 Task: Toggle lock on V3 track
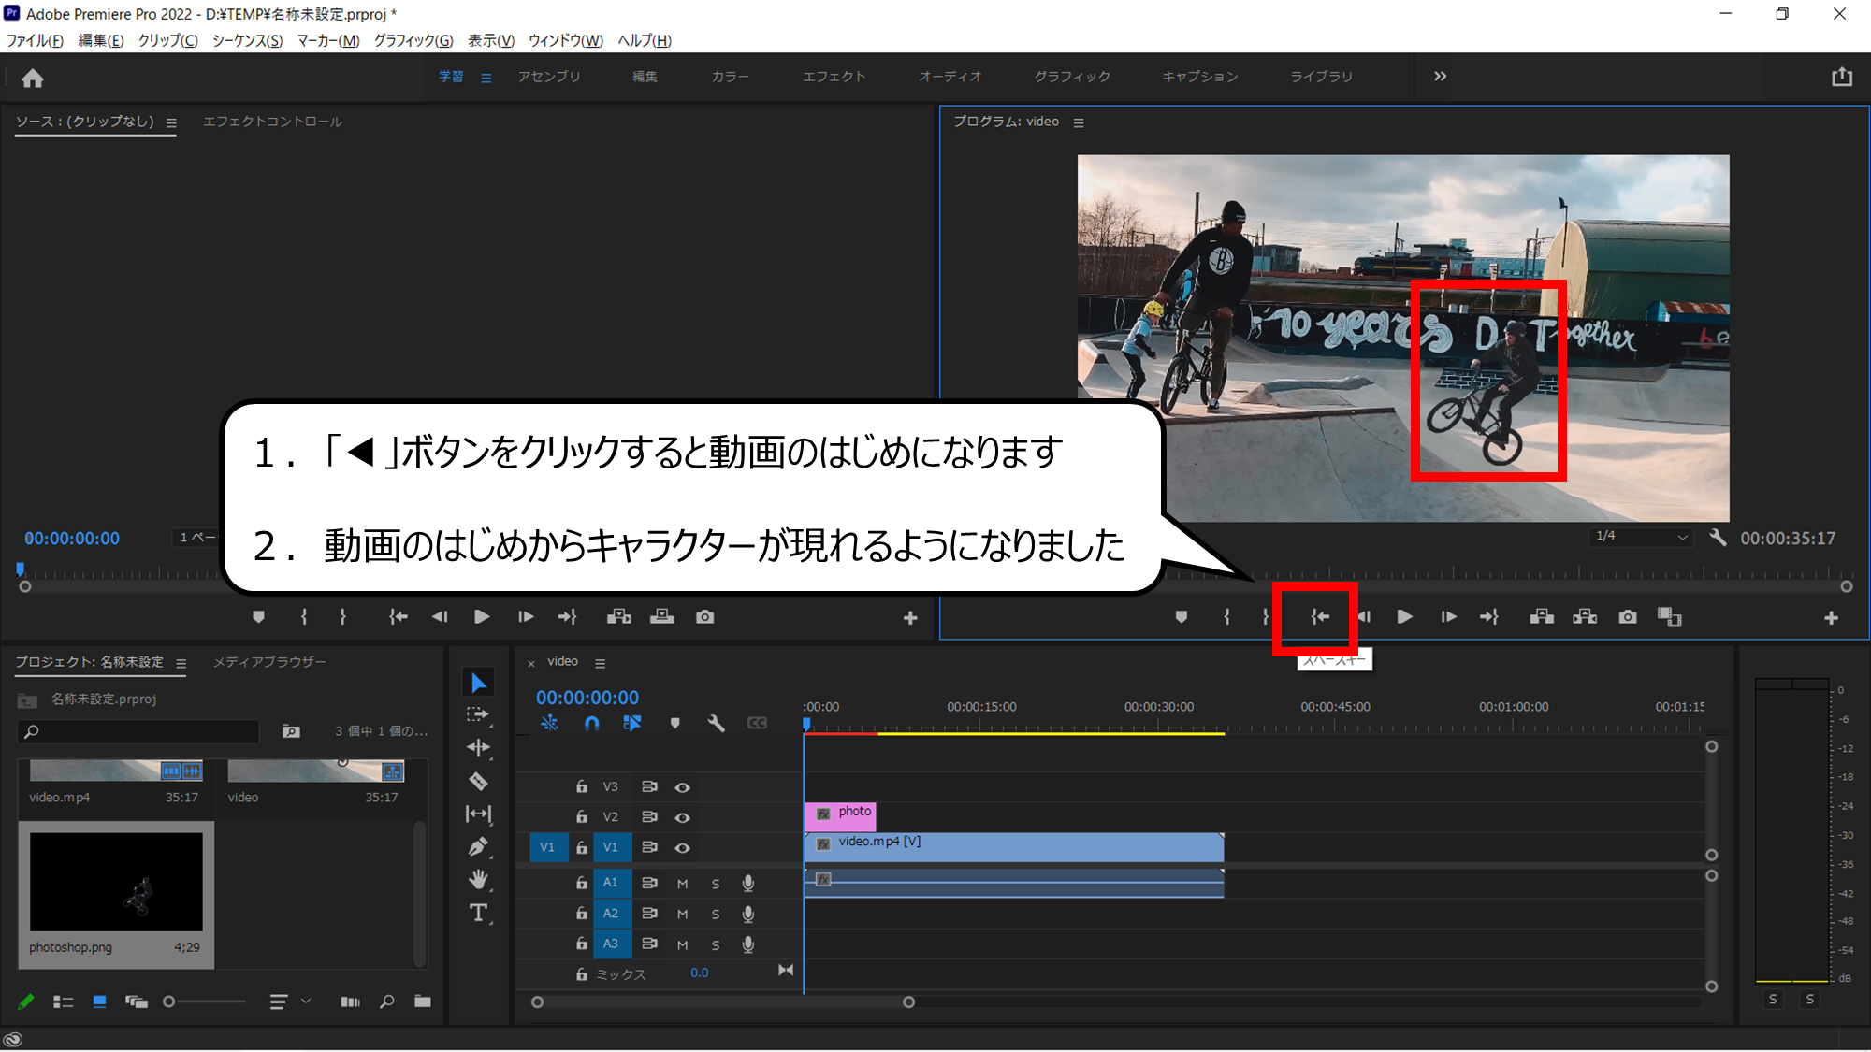[x=581, y=787]
